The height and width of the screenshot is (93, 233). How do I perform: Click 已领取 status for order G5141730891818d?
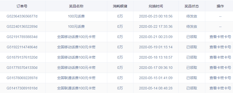click(192, 88)
